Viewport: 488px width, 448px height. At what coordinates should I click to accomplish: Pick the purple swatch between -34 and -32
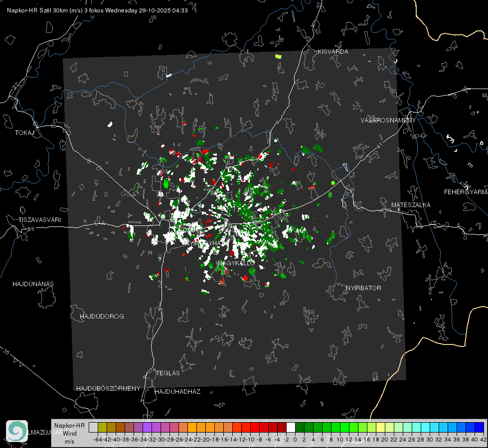tap(147, 427)
